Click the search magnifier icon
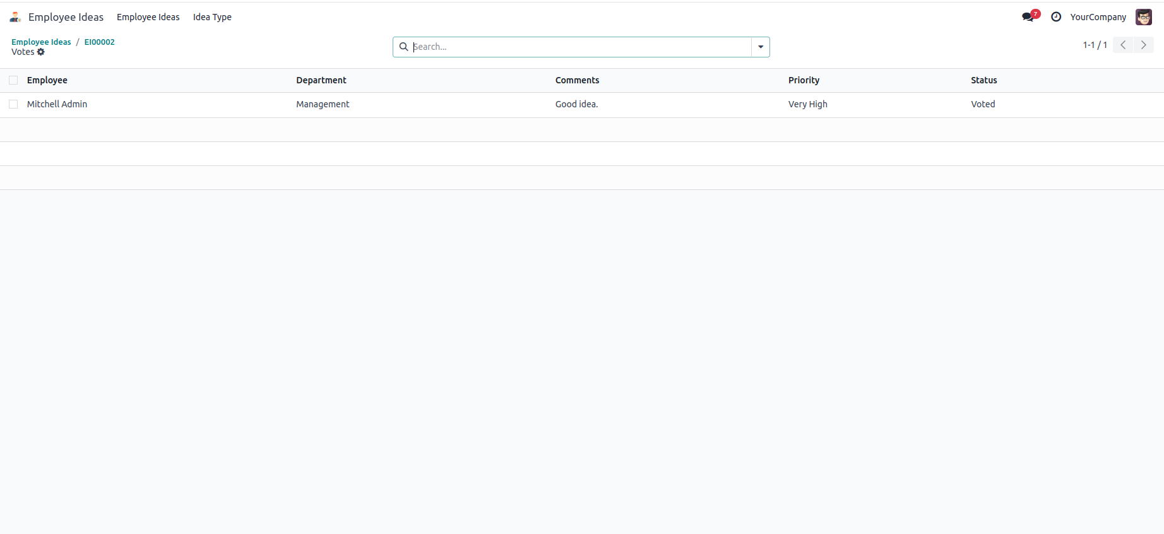Screen dimensions: 1164x534 click(404, 47)
